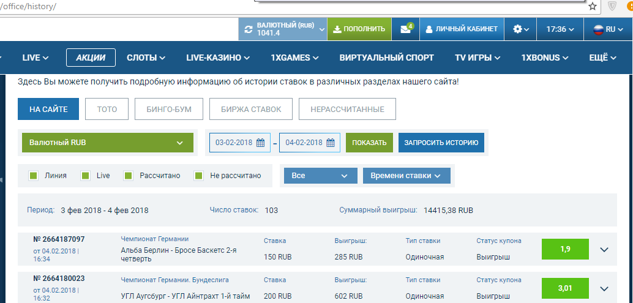Click the ЗАПРОСИТЬ ИСТОРИЮ button
The image size is (633, 303).
[x=441, y=143]
